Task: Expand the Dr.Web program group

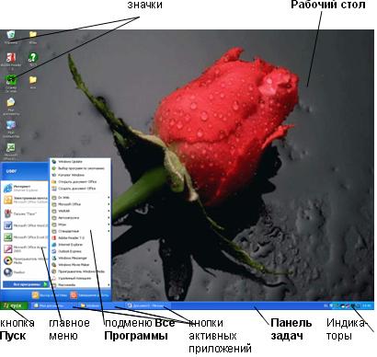Action: [80, 198]
